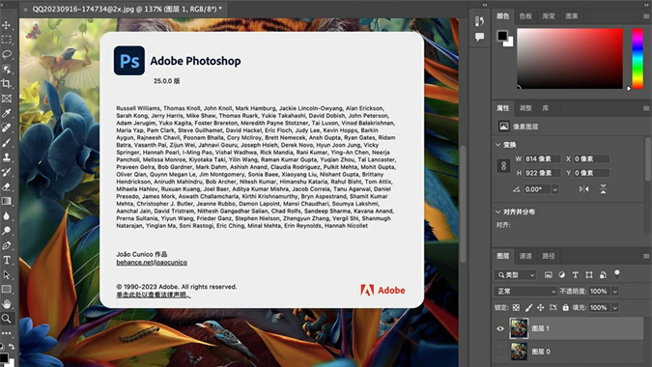Image resolution: width=652 pixels, height=367 pixels.
Task: Open the rotation angle dropdown arrow
Action: point(555,189)
